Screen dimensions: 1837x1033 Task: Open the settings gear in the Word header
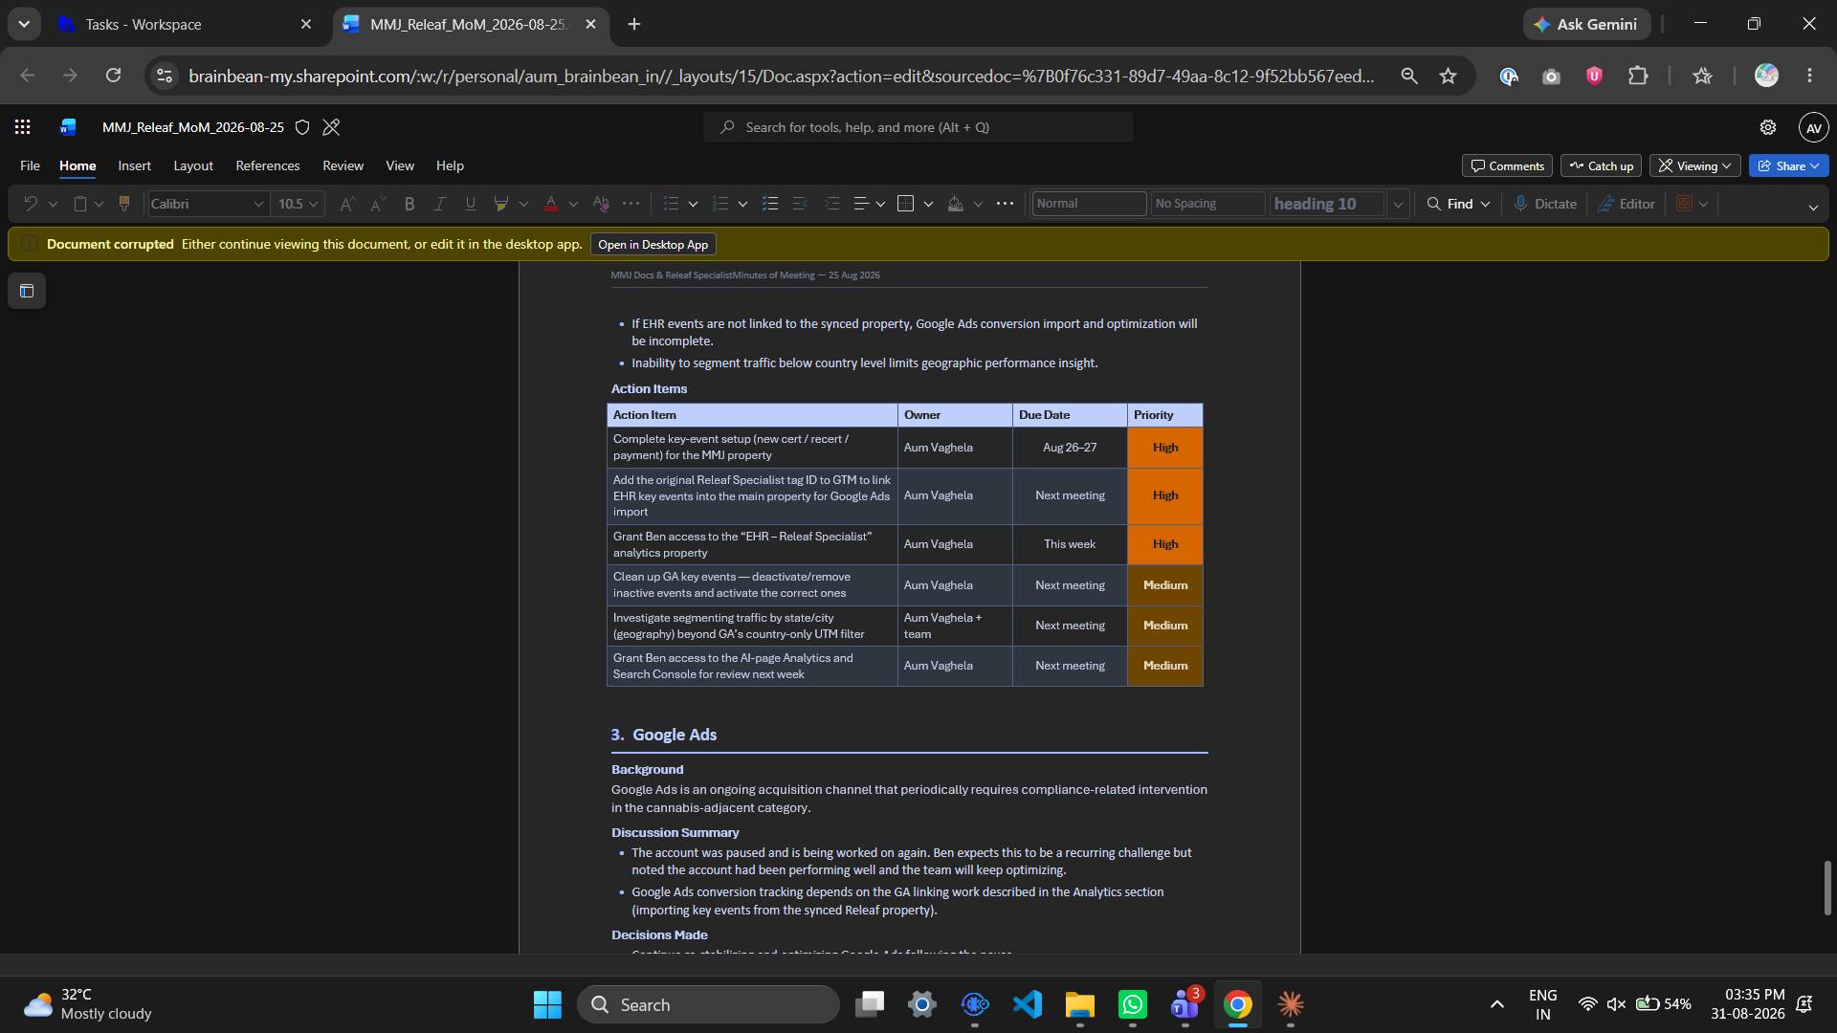[x=1767, y=127]
